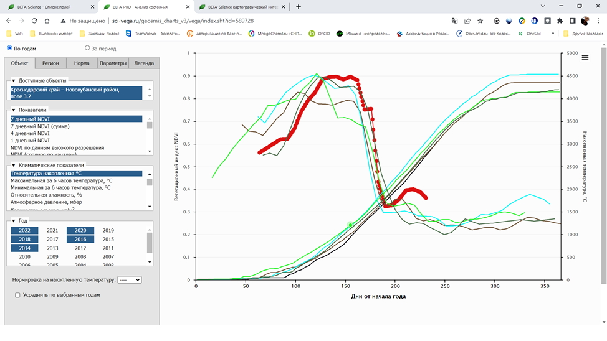Switch to the Регион tab
This screenshot has width=607, height=341.
[x=50, y=63]
